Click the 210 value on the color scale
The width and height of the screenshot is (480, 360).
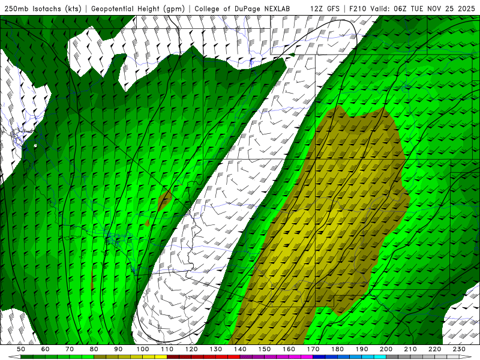point(410,349)
